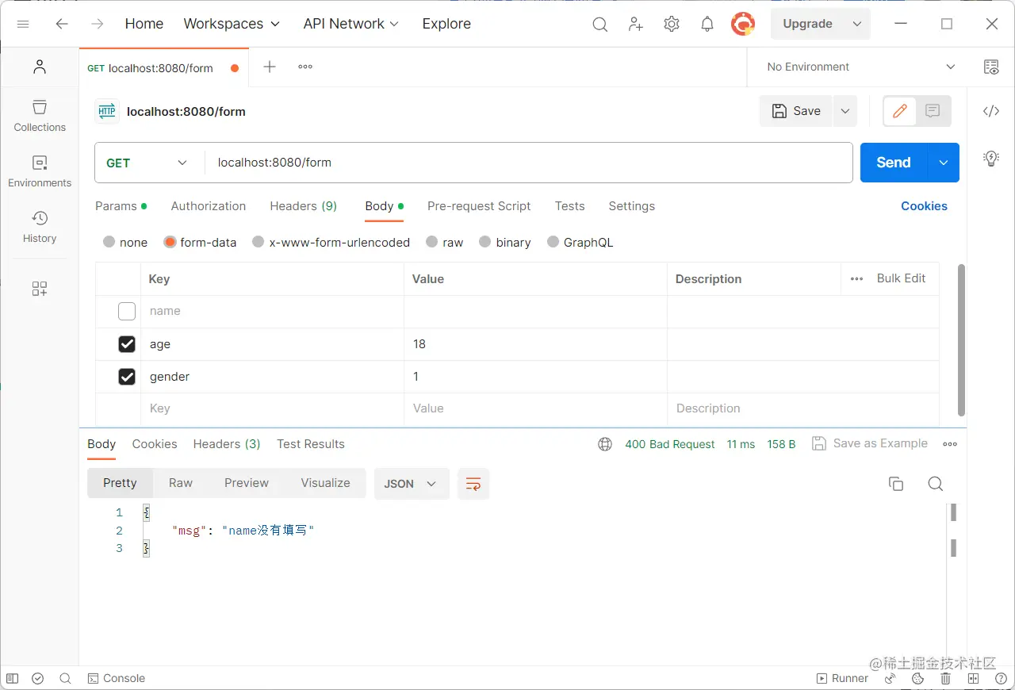
Task: Open the Console in status bar
Action: pyautogui.click(x=117, y=678)
